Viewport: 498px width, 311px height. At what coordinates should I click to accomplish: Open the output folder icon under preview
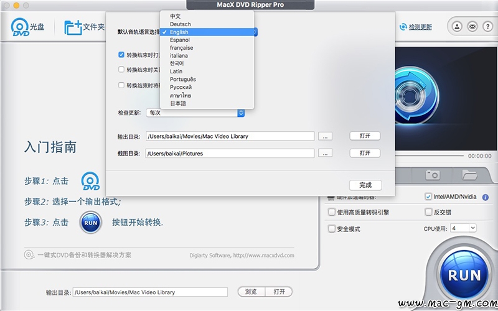pos(470,175)
